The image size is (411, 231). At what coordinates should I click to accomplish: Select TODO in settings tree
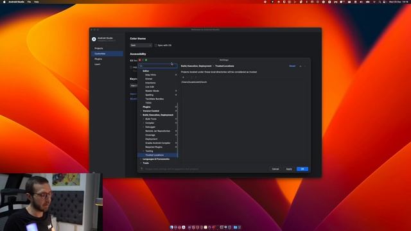(x=148, y=103)
